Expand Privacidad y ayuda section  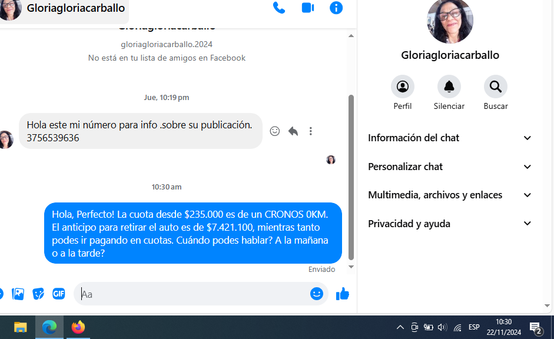click(x=450, y=224)
